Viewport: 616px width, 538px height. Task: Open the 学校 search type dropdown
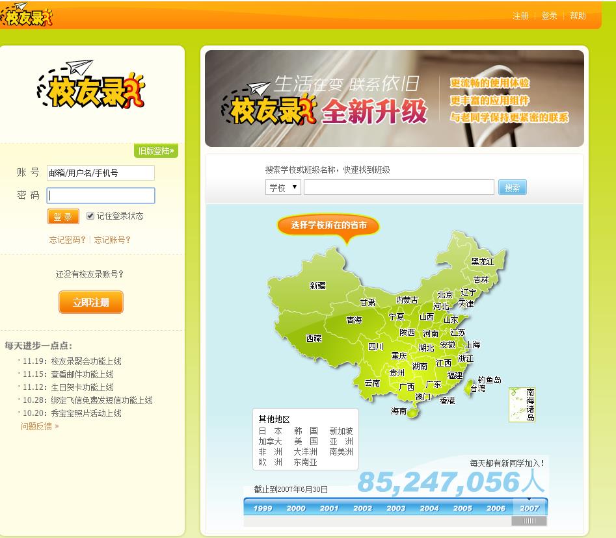click(x=283, y=188)
